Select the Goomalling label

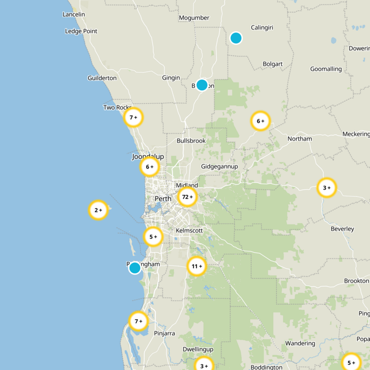pyautogui.click(x=326, y=69)
